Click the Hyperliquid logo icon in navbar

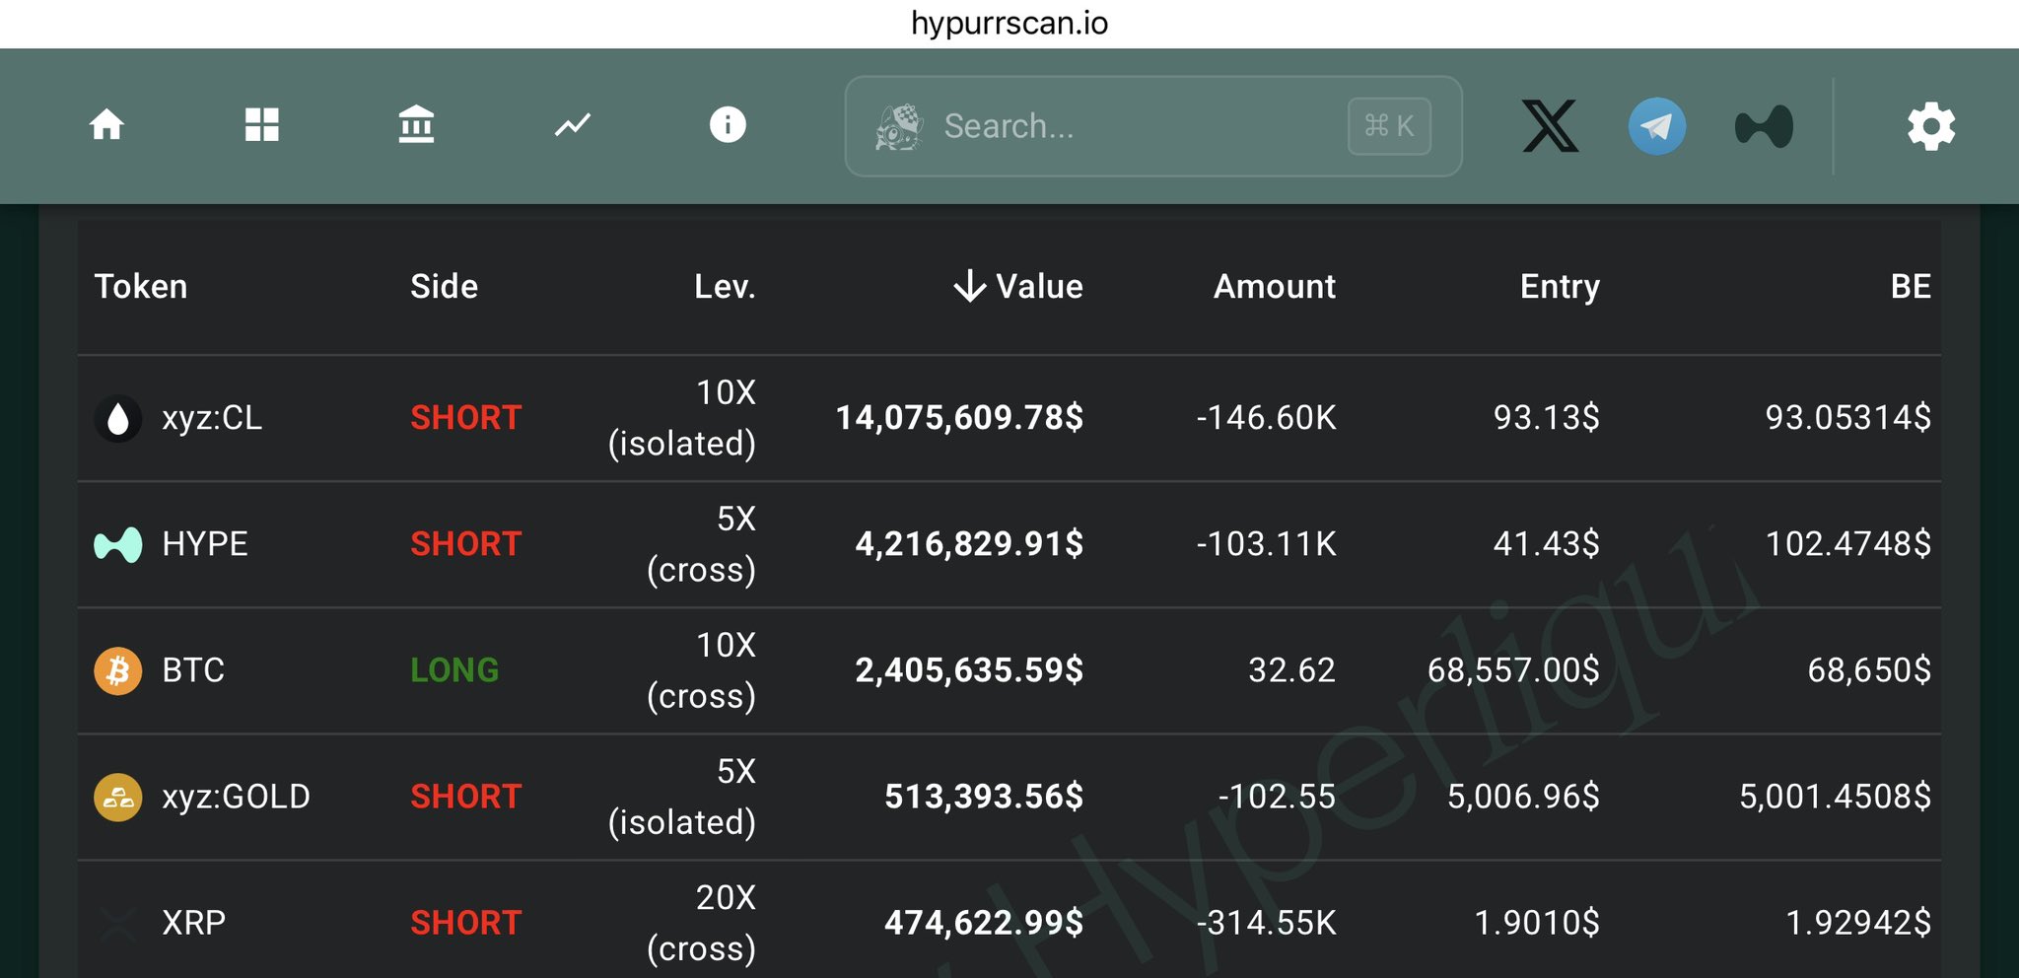pyautogui.click(x=1764, y=126)
